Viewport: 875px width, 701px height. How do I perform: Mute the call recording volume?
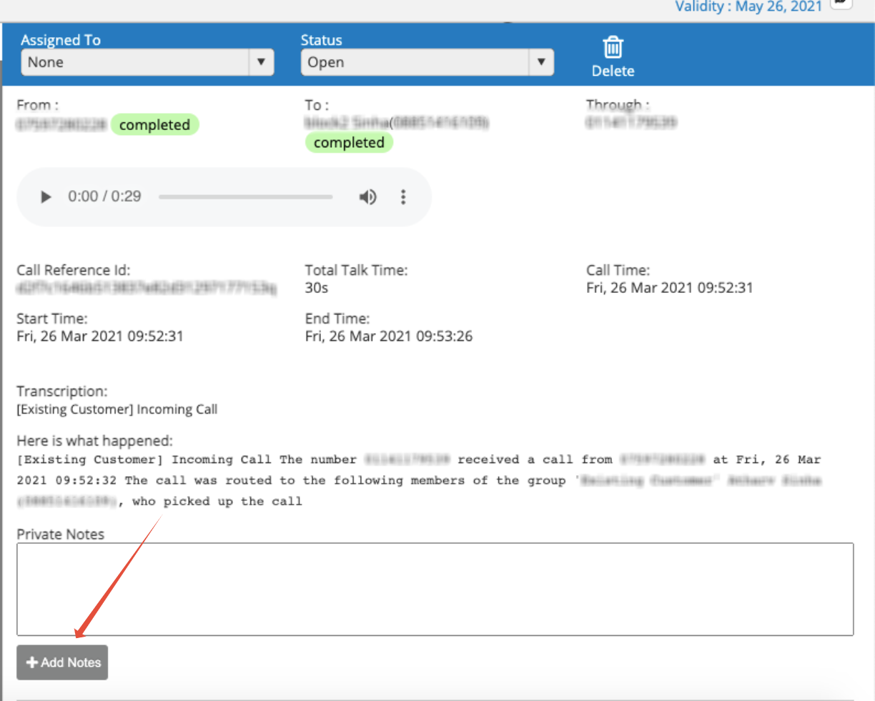tap(367, 197)
